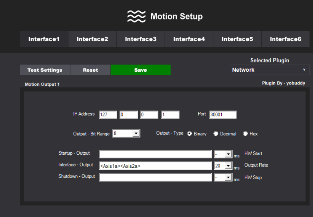Click the last IP Address field containing 1
313x217 pixels.
(x=170, y=115)
